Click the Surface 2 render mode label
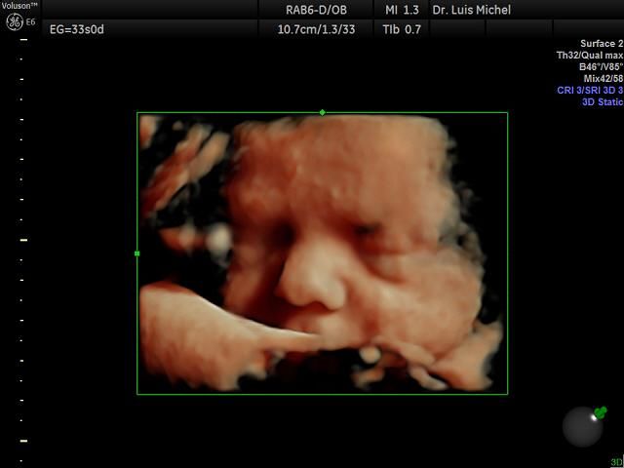624x468 pixels. (597, 44)
